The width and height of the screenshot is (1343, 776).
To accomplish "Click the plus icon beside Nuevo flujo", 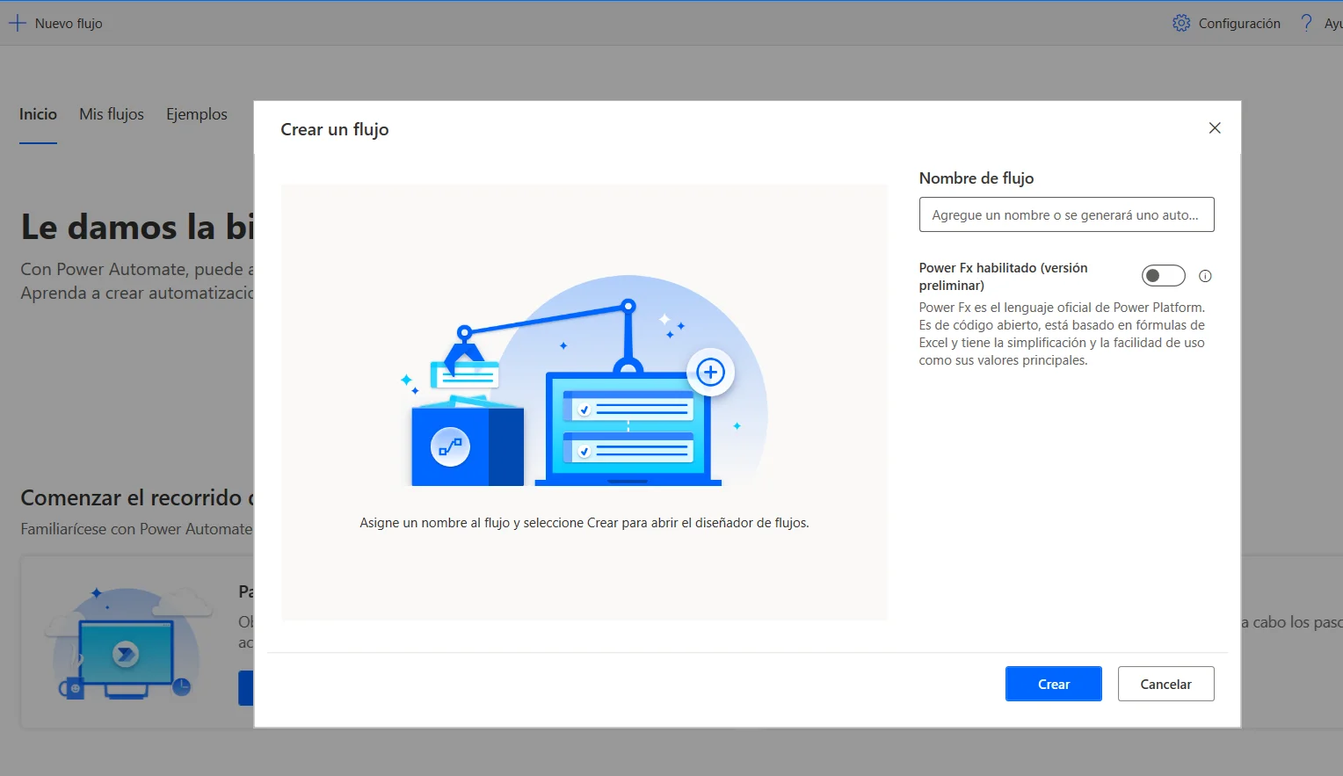I will pyautogui.click(x=18, y=23).
